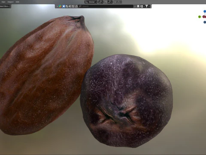The height and width of the screenshot is (155, 206).
Task: Open the Global transform orientation dropdown
Action: click(91, 2)
